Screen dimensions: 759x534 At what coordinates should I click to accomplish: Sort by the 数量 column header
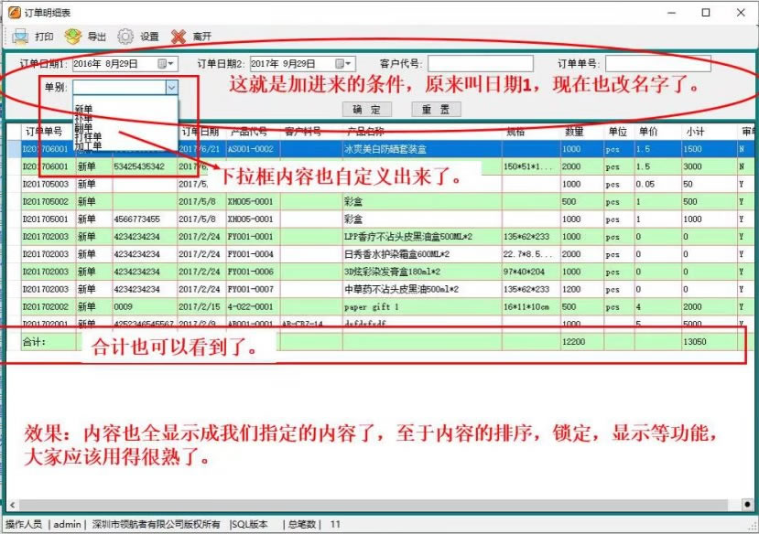574,132
